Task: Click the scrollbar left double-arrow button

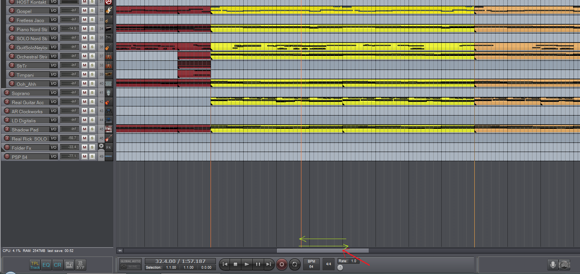Action: [120, 250]
